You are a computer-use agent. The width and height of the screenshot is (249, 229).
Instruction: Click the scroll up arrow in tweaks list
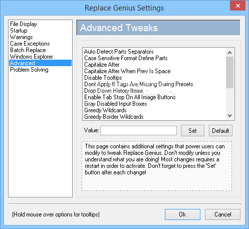click(229, 53)
